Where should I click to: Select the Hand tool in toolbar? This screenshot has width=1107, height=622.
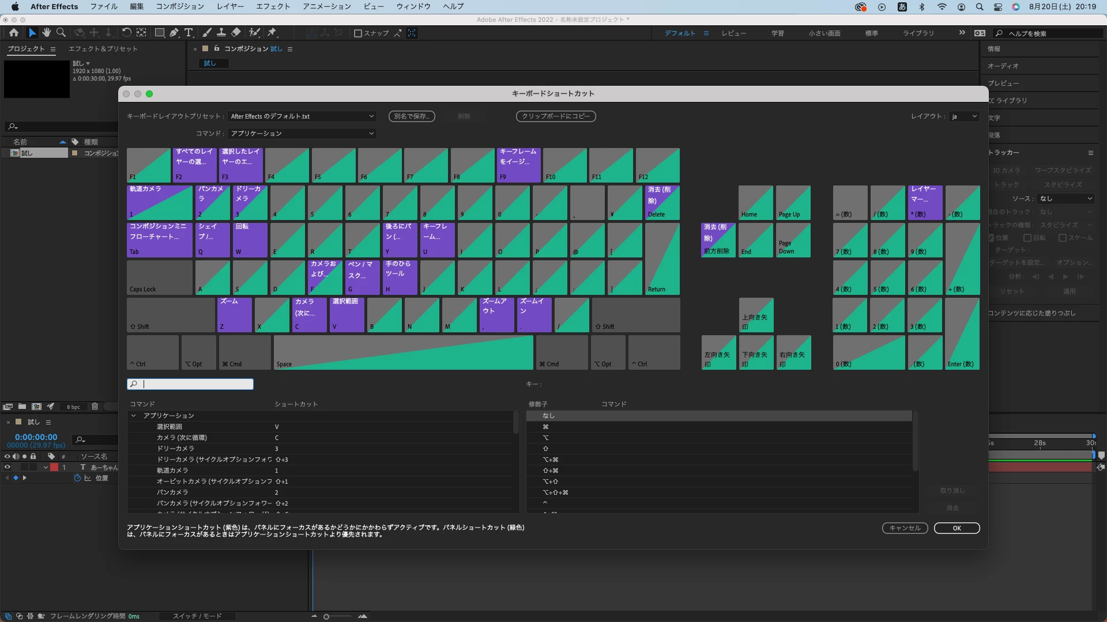coord(46,33)
